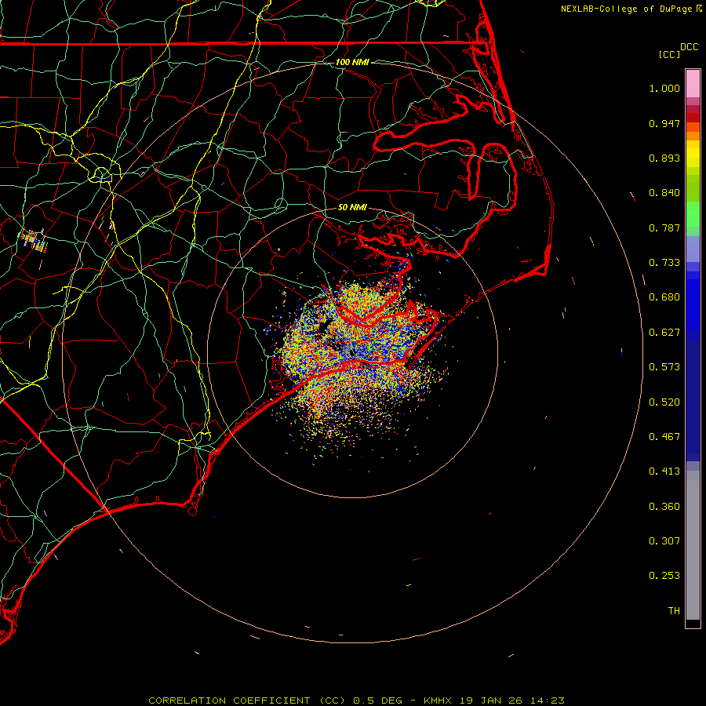Select the 1.000 scale value
The height and width of the screenshot is (706, 706).
664,88
